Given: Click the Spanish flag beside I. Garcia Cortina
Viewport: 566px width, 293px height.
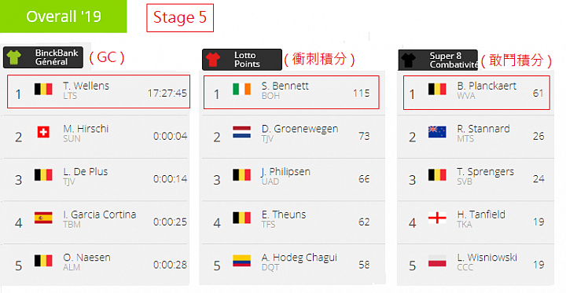Looking at the screenshot, I should [x=43, y=218].
